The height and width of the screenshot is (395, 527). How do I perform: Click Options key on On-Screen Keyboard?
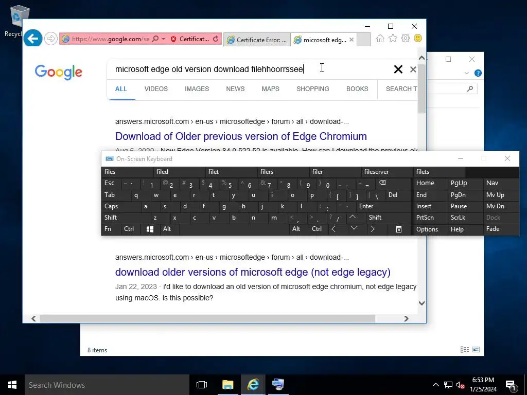pyautogui.click(x=430, y=229)
